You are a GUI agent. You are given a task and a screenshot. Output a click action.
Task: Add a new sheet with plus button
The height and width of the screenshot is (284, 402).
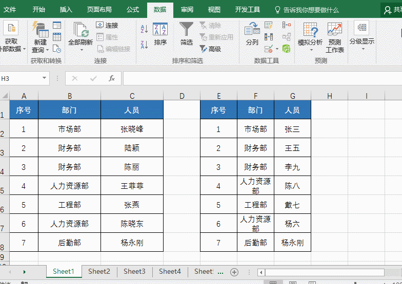coord(234,272)
